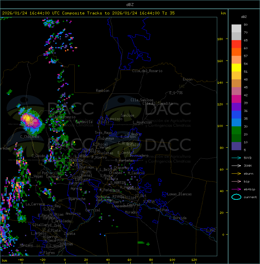The height and width of the screenshot is (264, 260).
Task: Select the dark orange 60 dBZ swatch
Action: pos(236,52)
